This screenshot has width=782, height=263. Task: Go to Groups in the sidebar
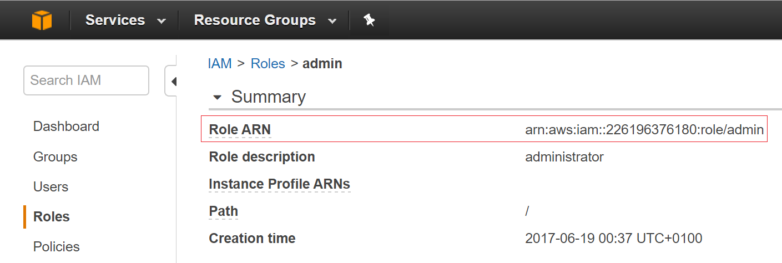pos(55,157)
